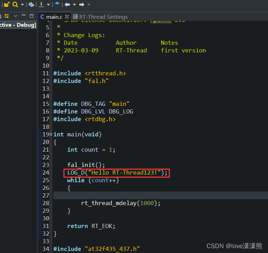Screen dimensions: 268x253
Task: Collapse the main function fold marker
Action: tap(51, 134)
